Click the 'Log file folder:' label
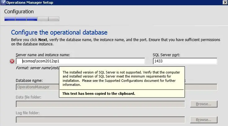The image size is (228, 126). (x=28, y=113)
